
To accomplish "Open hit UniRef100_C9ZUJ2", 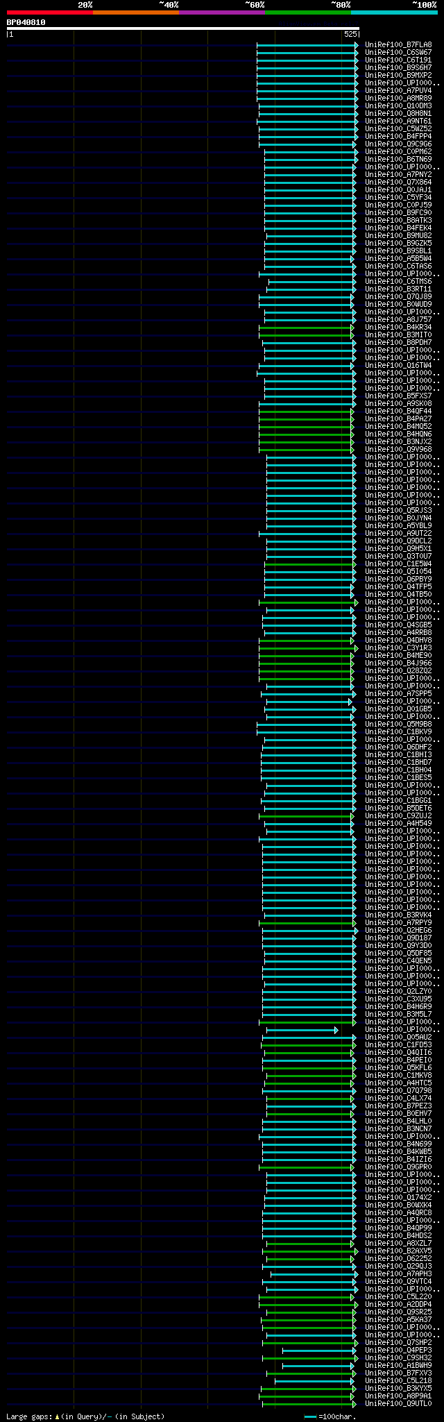I will tap(398, 815).
